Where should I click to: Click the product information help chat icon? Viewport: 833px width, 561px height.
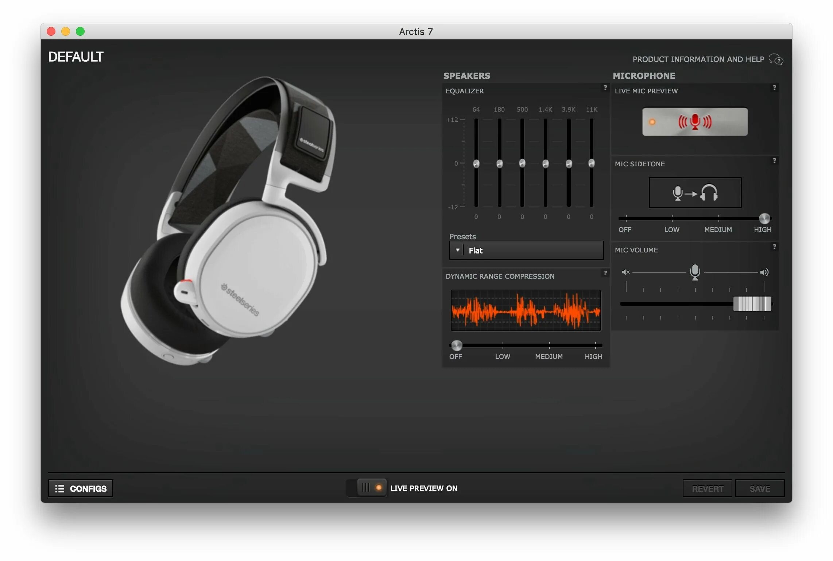click(776, 59)
